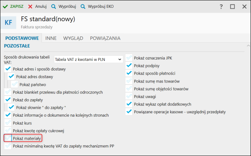Image resolution: width=251 pixels, height=156 pixels.
Task: Click the Faktura sprzedaży subtitle
Action: pyautogui.click(x=37, y=27)
